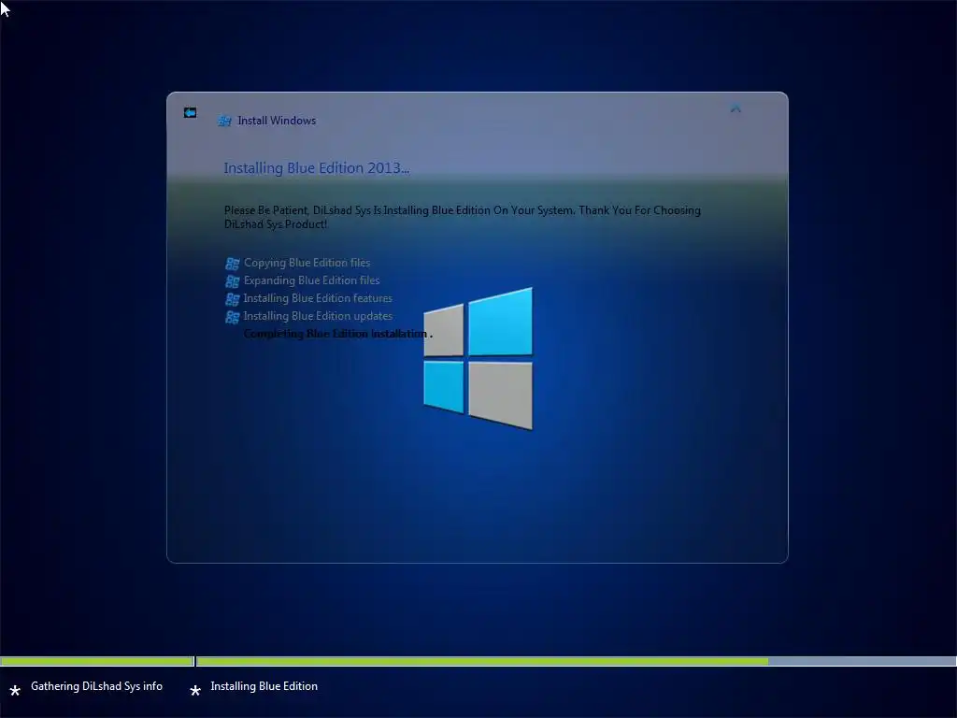Click the long second-stage progress bar

[576, 661]
